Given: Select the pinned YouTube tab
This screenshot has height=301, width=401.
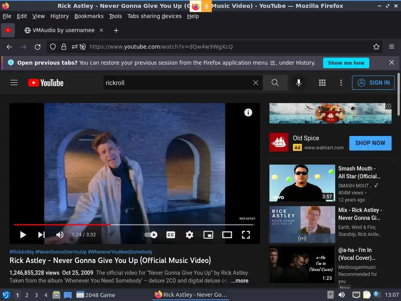Looking at the screenshot, I should click(8, 30).
